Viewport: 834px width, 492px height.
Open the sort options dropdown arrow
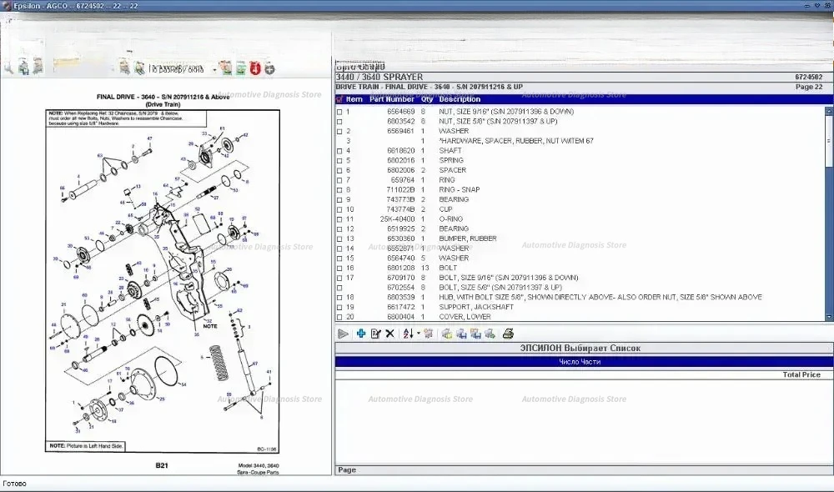pos(419,334)
